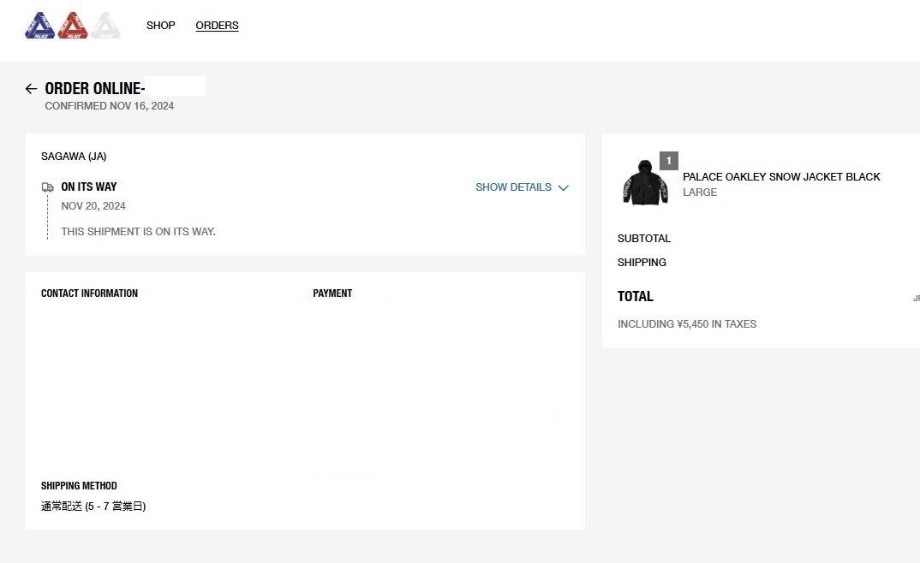The width and height of the screenshot is (920, 563).
Task: Click the quantity badge showing 1
Action: (669, 161)
